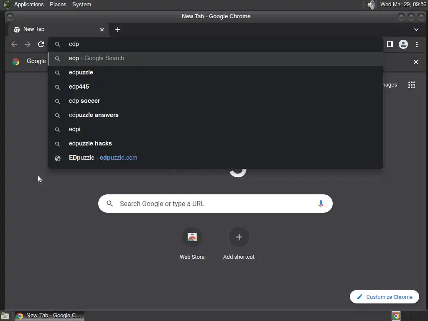Open the profile avatar menu

[403, 44]
